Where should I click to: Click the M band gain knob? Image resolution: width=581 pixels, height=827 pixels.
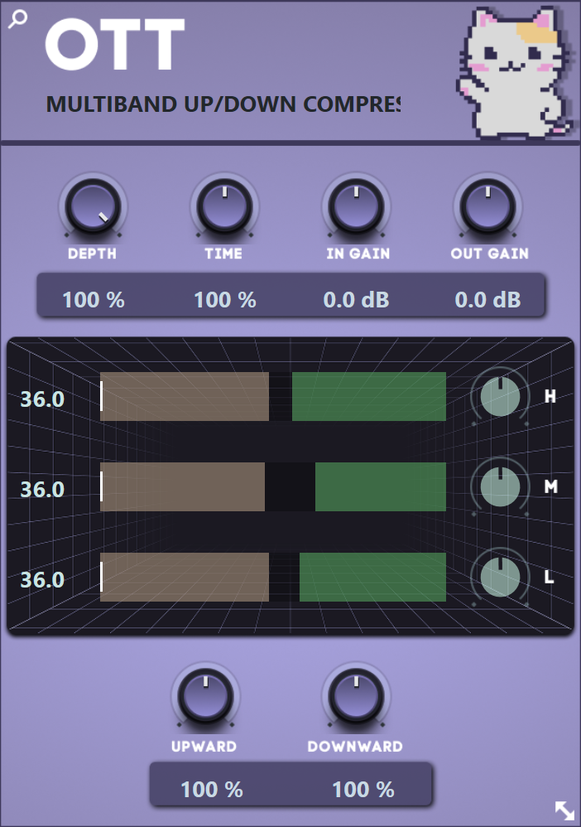(x=501, y=486)
